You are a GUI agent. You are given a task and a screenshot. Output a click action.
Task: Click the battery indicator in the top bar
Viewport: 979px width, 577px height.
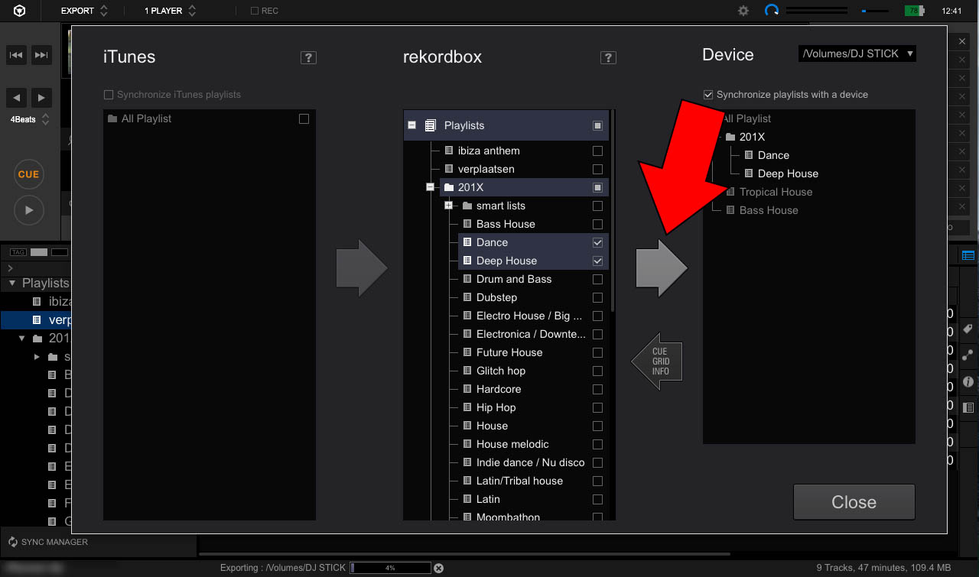915,11
